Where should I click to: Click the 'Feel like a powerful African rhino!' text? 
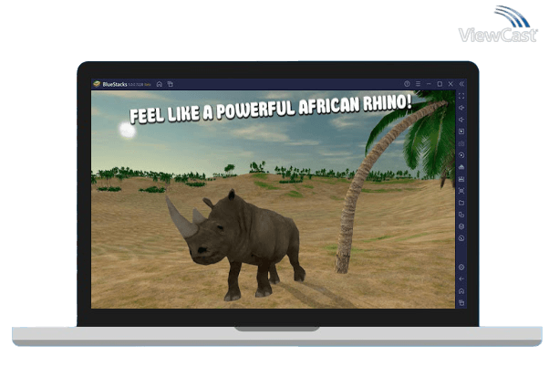[271, 109]
